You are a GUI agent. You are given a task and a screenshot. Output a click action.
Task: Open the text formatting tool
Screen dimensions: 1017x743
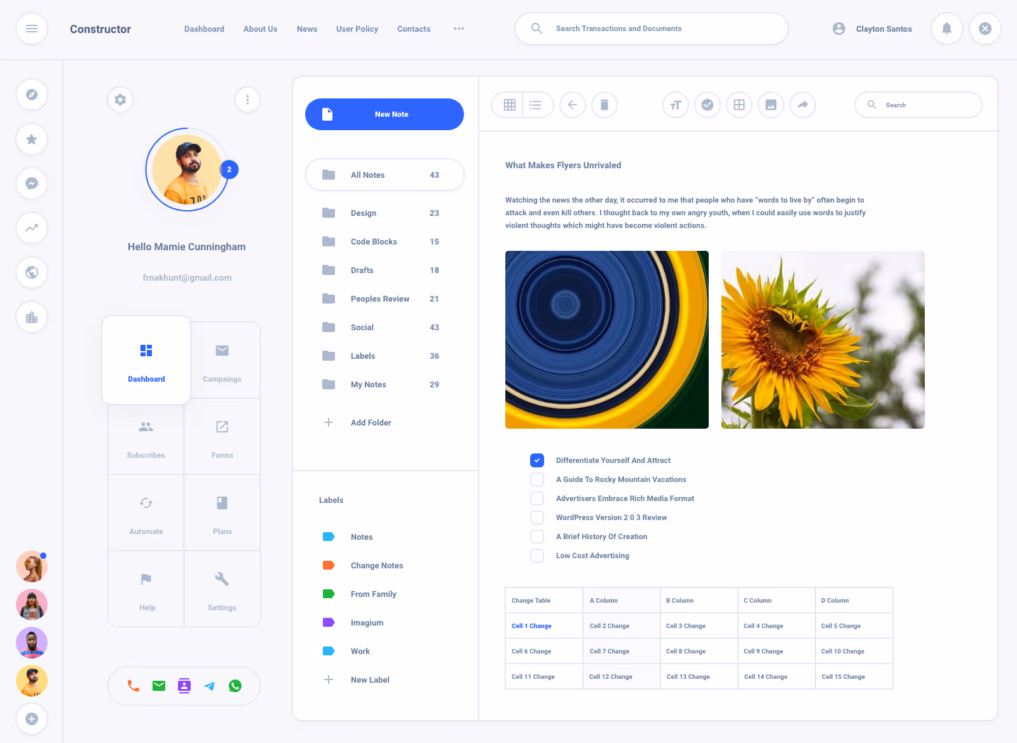tap(675, 105)
